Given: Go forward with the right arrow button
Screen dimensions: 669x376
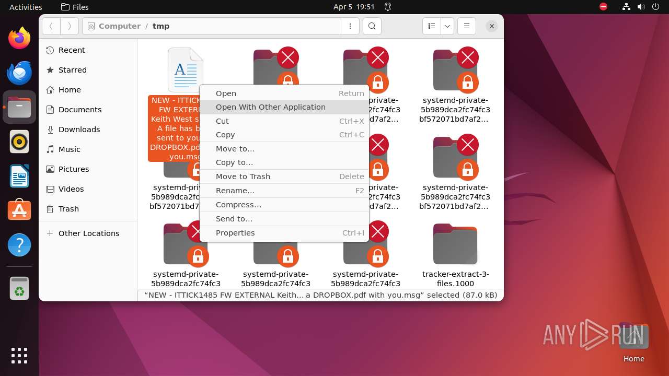Looking at the screenshot, I should [70, 26].
